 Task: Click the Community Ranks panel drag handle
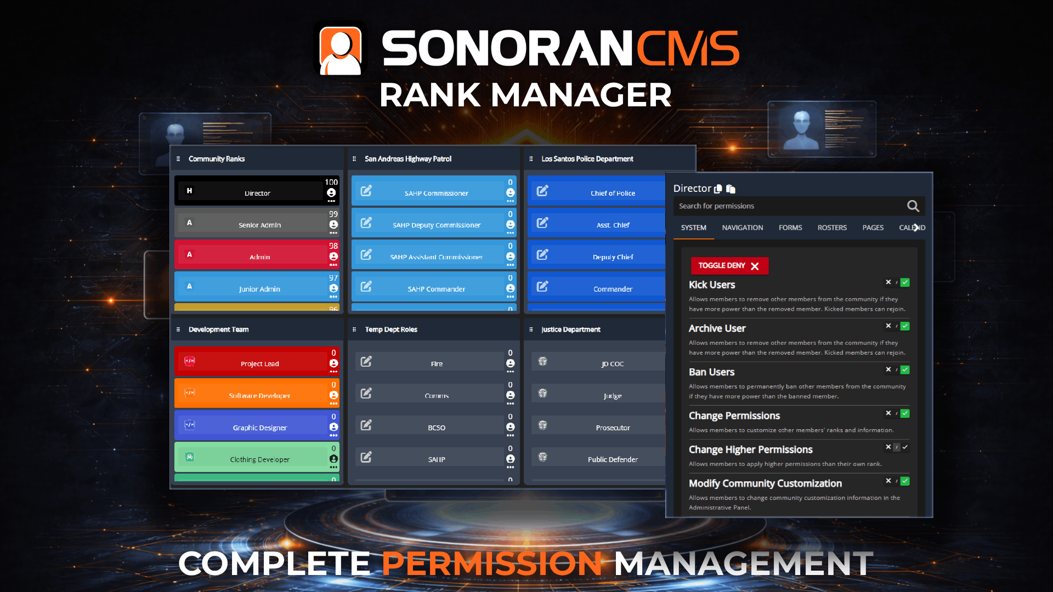pos(178,159)
